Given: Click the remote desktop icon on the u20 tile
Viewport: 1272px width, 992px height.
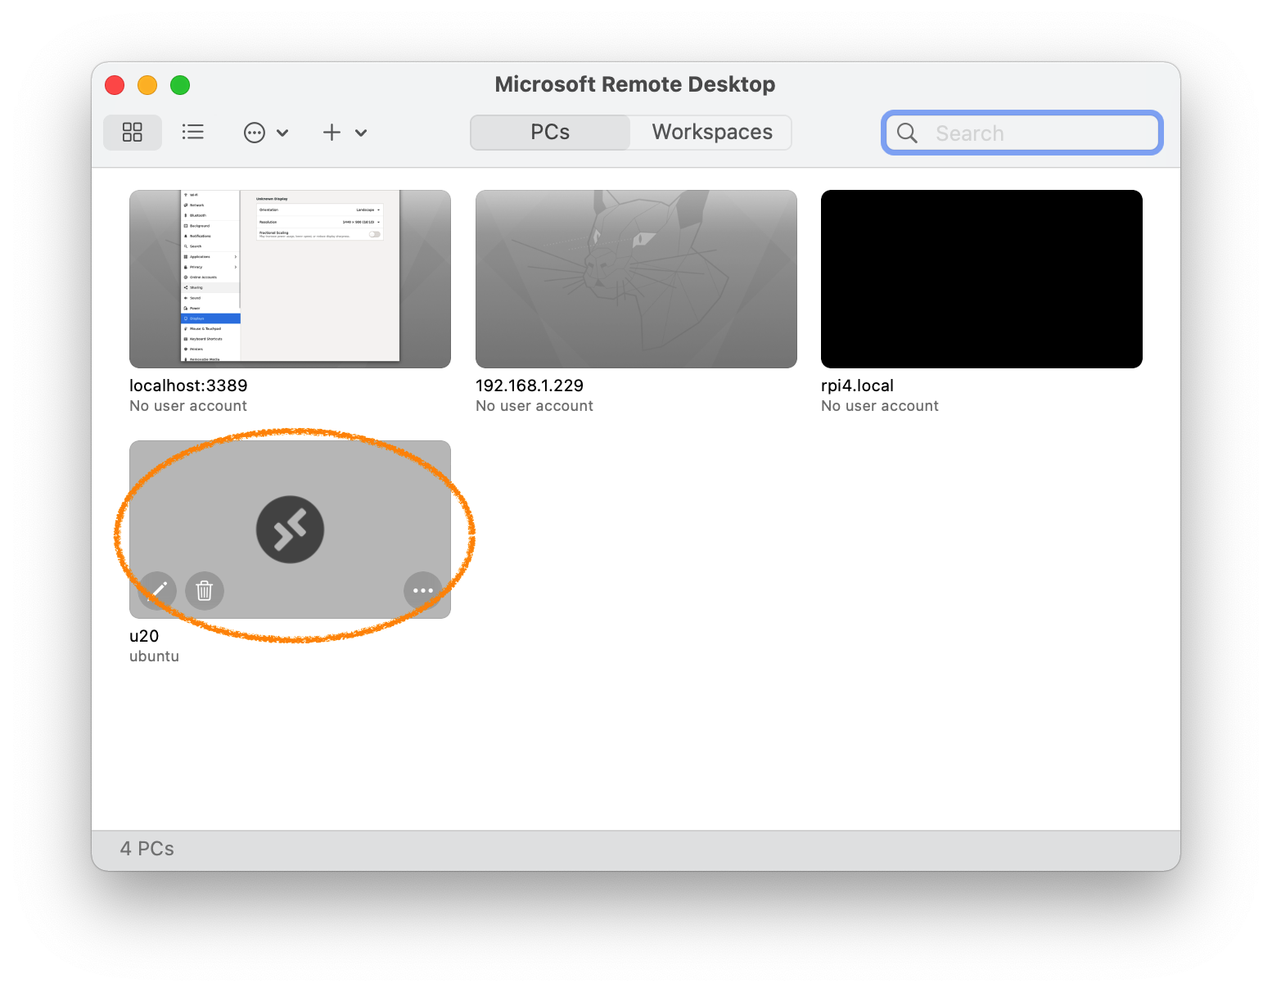Looking at the screenshot, I should pyautogui.click(x=290, y=530).
